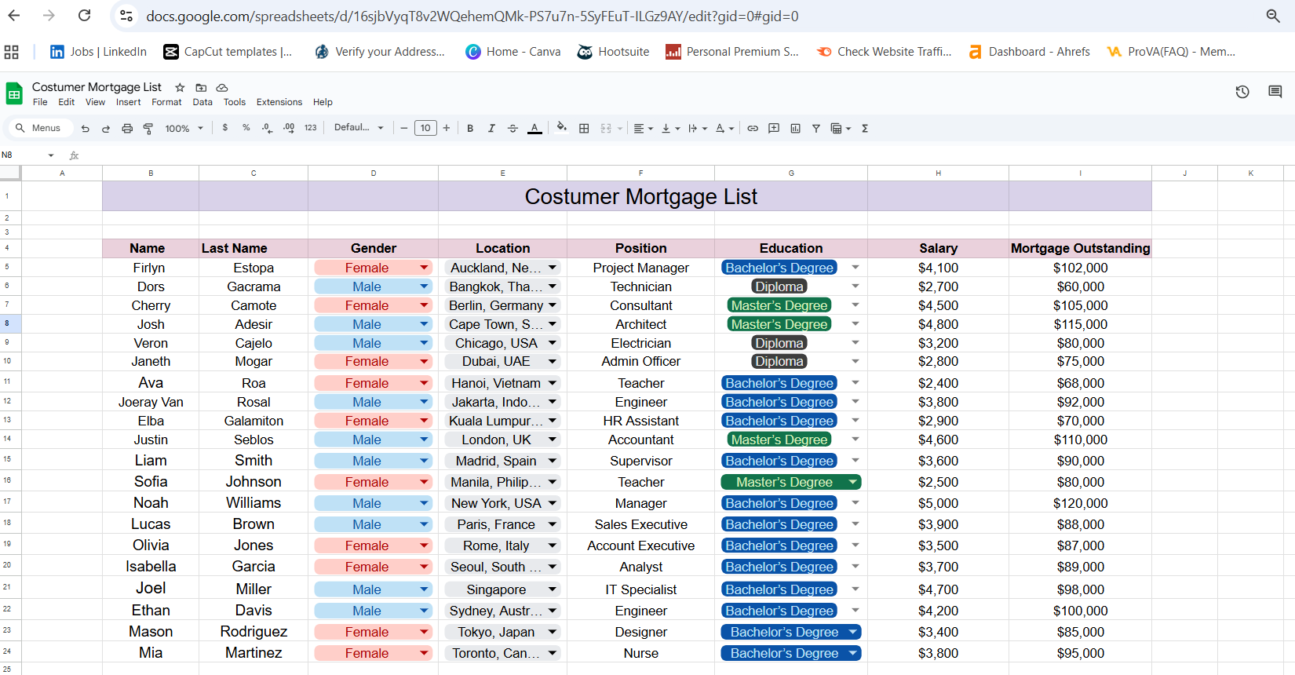Click the Print icon
Viewport: 1295px width, 675px height.
(127, 129)
